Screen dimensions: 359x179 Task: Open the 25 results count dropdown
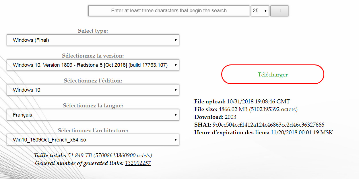point(259,11)
